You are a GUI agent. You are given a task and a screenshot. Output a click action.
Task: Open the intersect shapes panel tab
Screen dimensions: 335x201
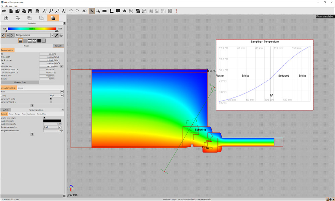pos(6,18)
